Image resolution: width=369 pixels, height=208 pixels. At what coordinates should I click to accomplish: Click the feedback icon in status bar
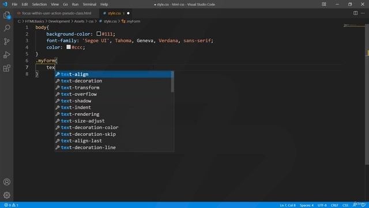click(x=355, y=205)
